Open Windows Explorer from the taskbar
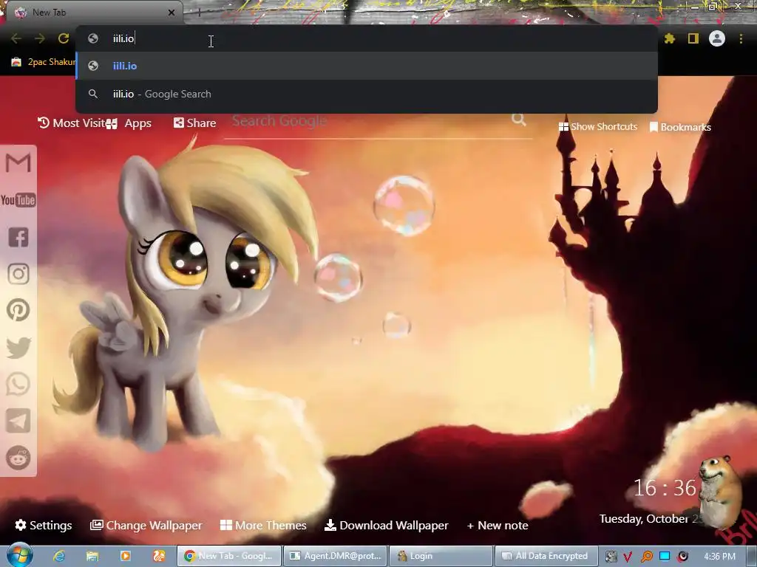The width and height of the screenshot is (757, 567). pyautogui.click(x=92, y=556)
